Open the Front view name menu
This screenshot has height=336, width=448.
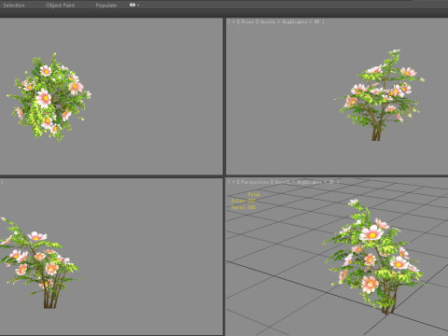[x=247, y=21]
